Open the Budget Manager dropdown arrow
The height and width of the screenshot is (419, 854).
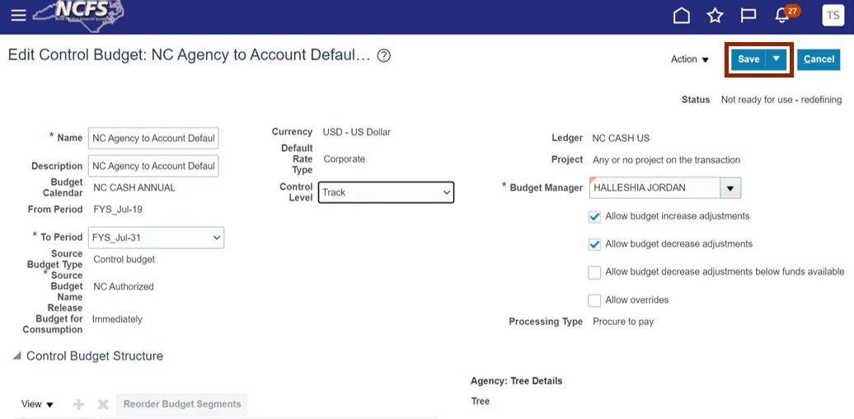[730, 188]
